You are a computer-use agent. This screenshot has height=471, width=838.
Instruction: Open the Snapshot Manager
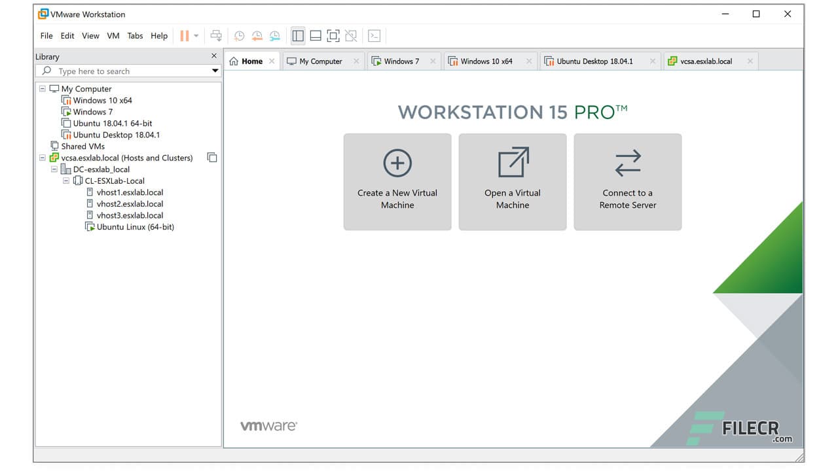click(x=274, y=35)
